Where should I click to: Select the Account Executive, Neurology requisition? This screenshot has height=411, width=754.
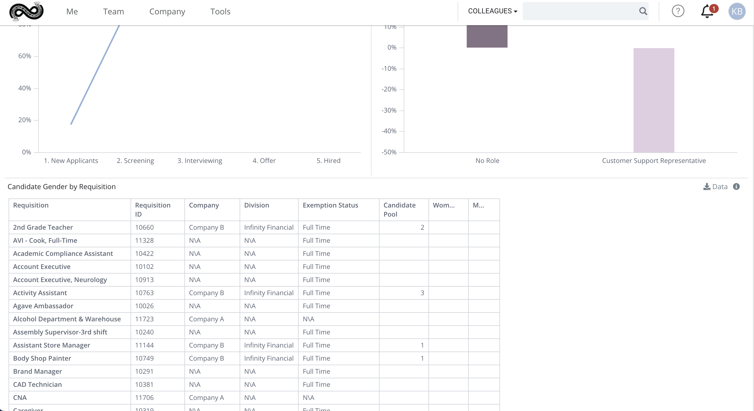(x=60, y=280)
